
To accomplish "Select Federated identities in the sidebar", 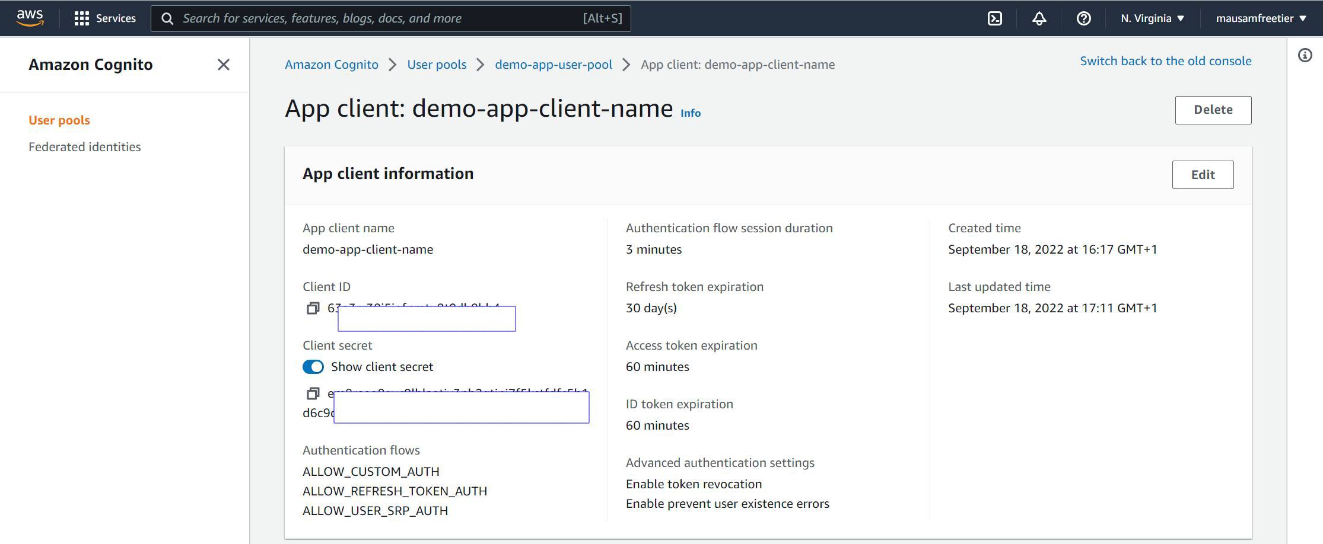I will (x=85, y=146).
